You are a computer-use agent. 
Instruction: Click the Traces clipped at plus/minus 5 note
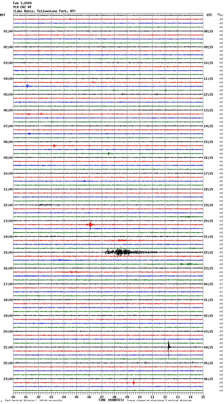tap(159, 400)
